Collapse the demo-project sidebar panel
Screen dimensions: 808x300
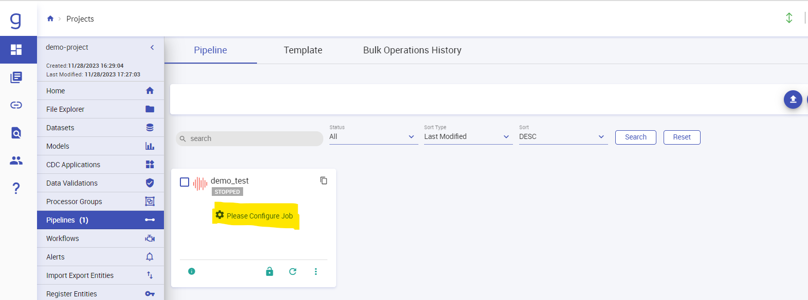[x=152, y=47]
